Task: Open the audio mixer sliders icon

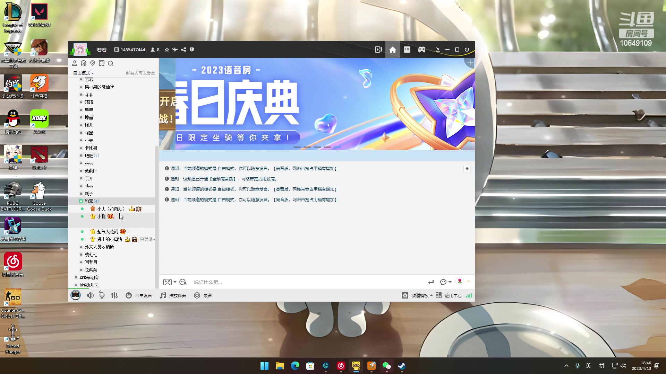Action: 114,295
